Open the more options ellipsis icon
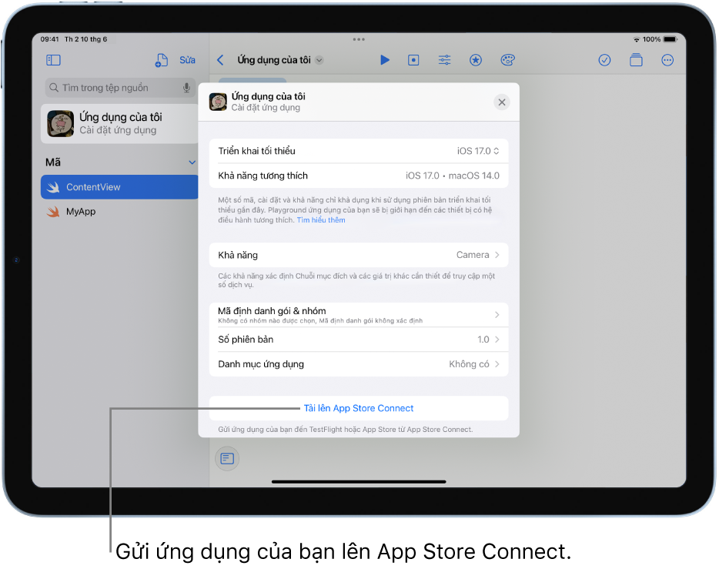This screenshot has height=569, width=719. 667,60
